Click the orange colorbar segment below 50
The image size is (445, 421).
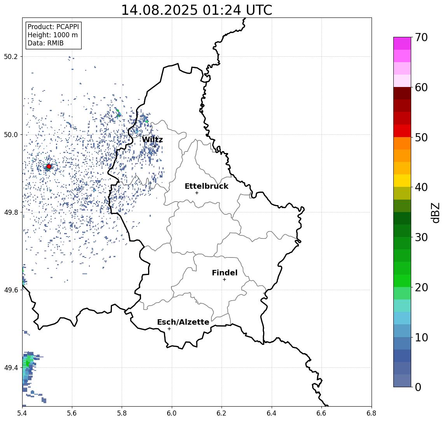(x=402, y=144)
